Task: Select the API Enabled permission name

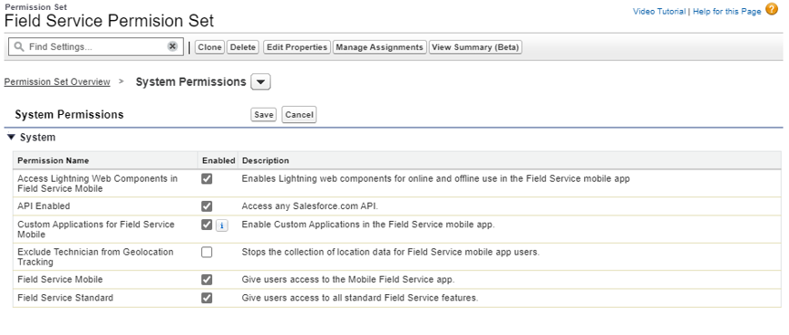Action: 44,206
